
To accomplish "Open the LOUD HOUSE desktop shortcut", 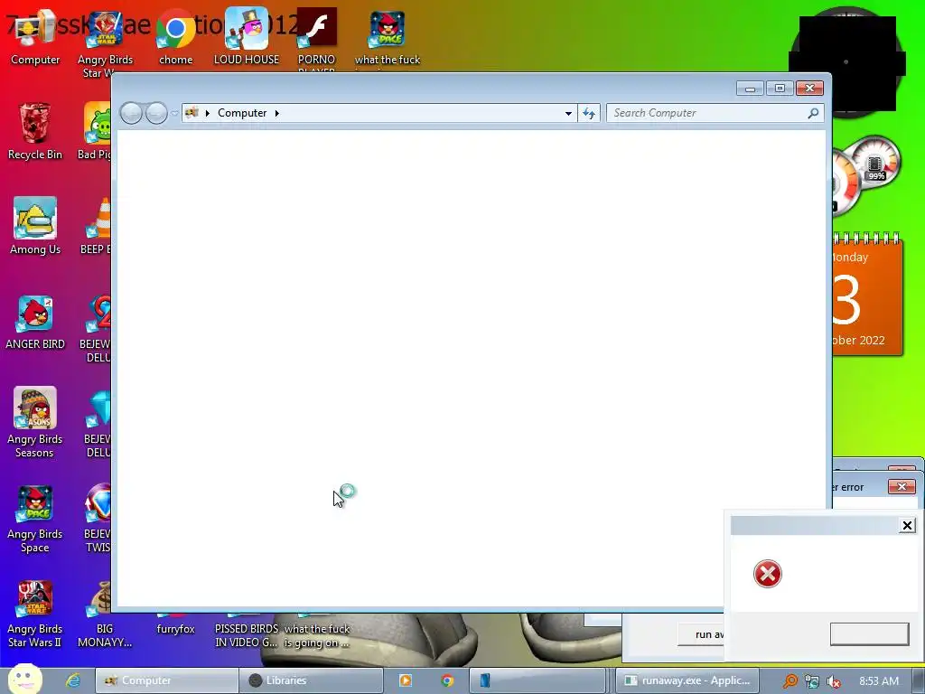I will click(x=247, y=37).
